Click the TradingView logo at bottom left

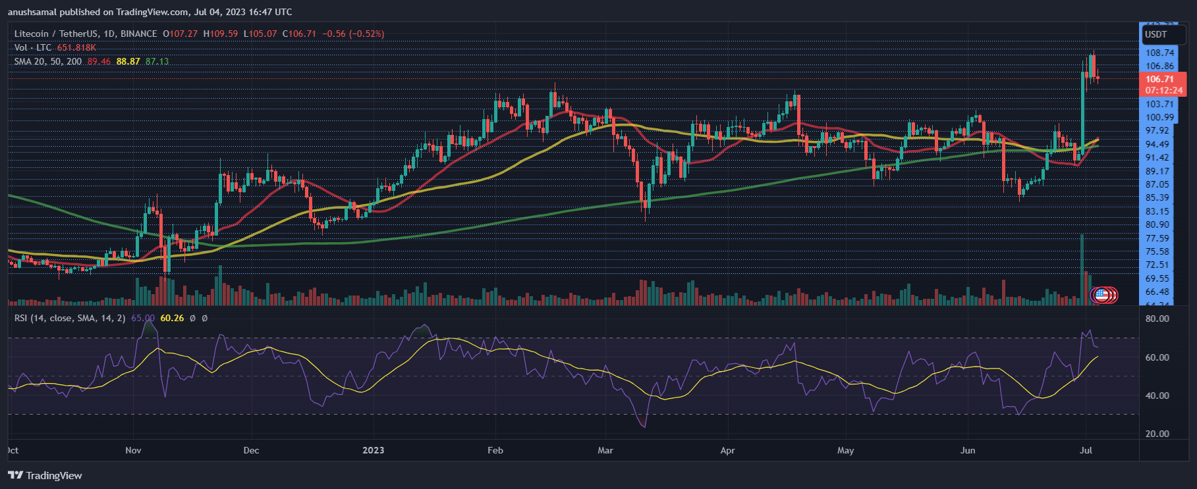tap(45, 475)
